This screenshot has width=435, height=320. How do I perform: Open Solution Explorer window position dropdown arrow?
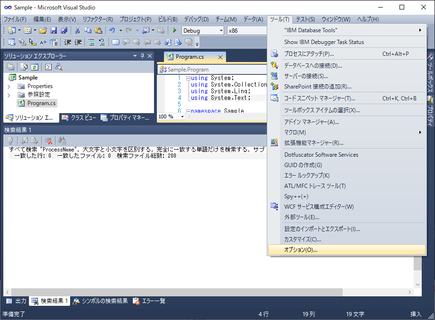(x=135, y=56)
